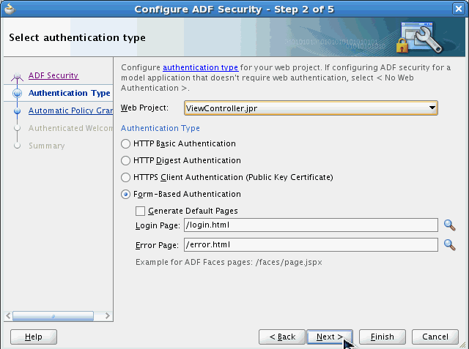Click the step list horizontal scrollbar thumb
Viewport: 469px width, 349px height.
click(x=53, y=316)
